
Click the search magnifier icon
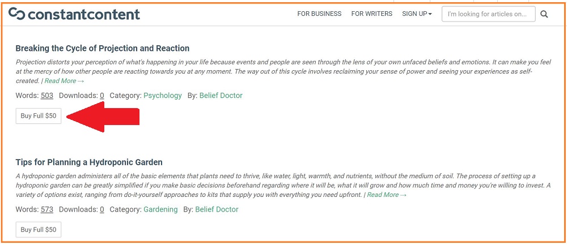pos(544,15)
